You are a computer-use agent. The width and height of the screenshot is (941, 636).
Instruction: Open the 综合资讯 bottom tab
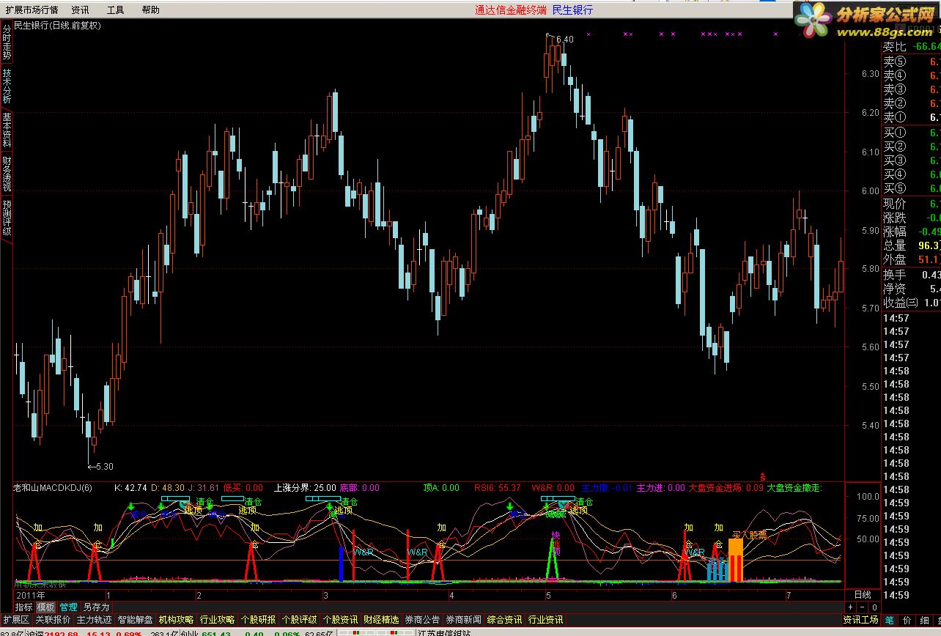coord(504,620)
